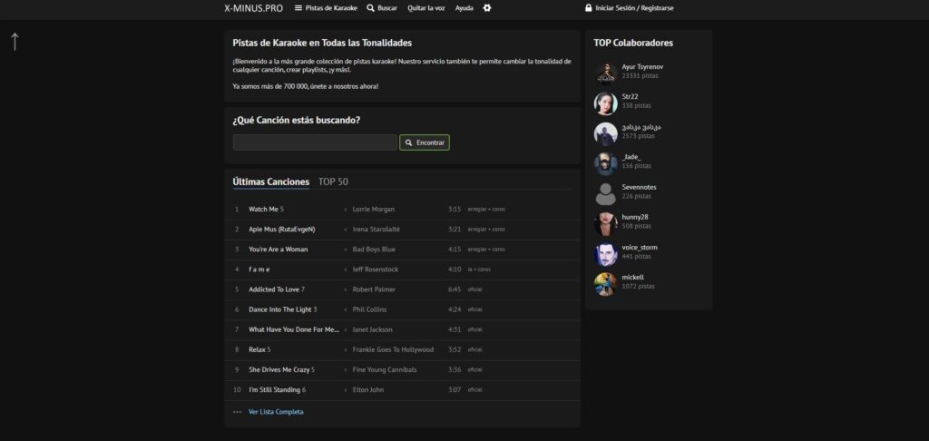The height and width of the screenshot is (441, 929).
Task: Open Quitar la voz page
Action: [x=426, y=8]
